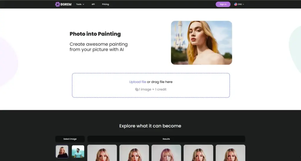Viewport: 301px width, 161px height.
Task: Click the painted woman preview image
Action: tap(201, 43)
